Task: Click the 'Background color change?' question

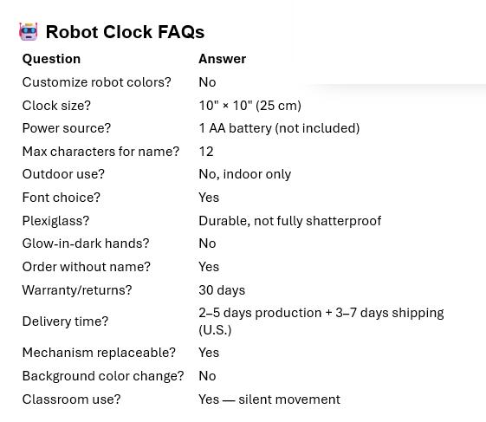Action: (103, 376)
